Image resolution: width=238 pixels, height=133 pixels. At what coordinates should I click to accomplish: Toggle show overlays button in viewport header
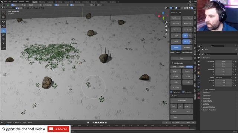(176, 8)
